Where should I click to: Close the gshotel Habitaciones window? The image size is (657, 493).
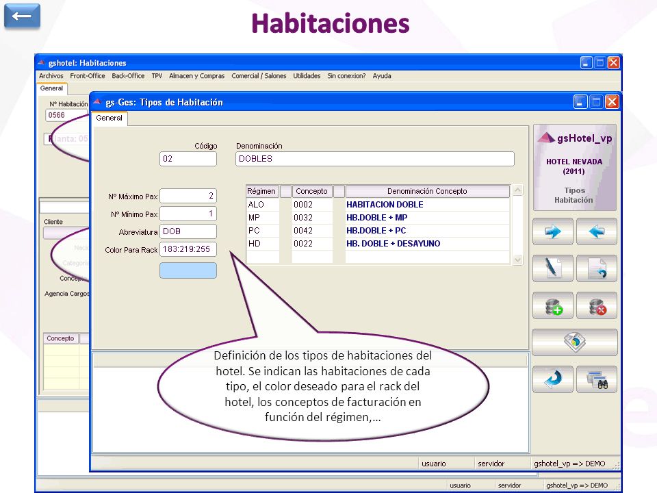tap(613, 62)
